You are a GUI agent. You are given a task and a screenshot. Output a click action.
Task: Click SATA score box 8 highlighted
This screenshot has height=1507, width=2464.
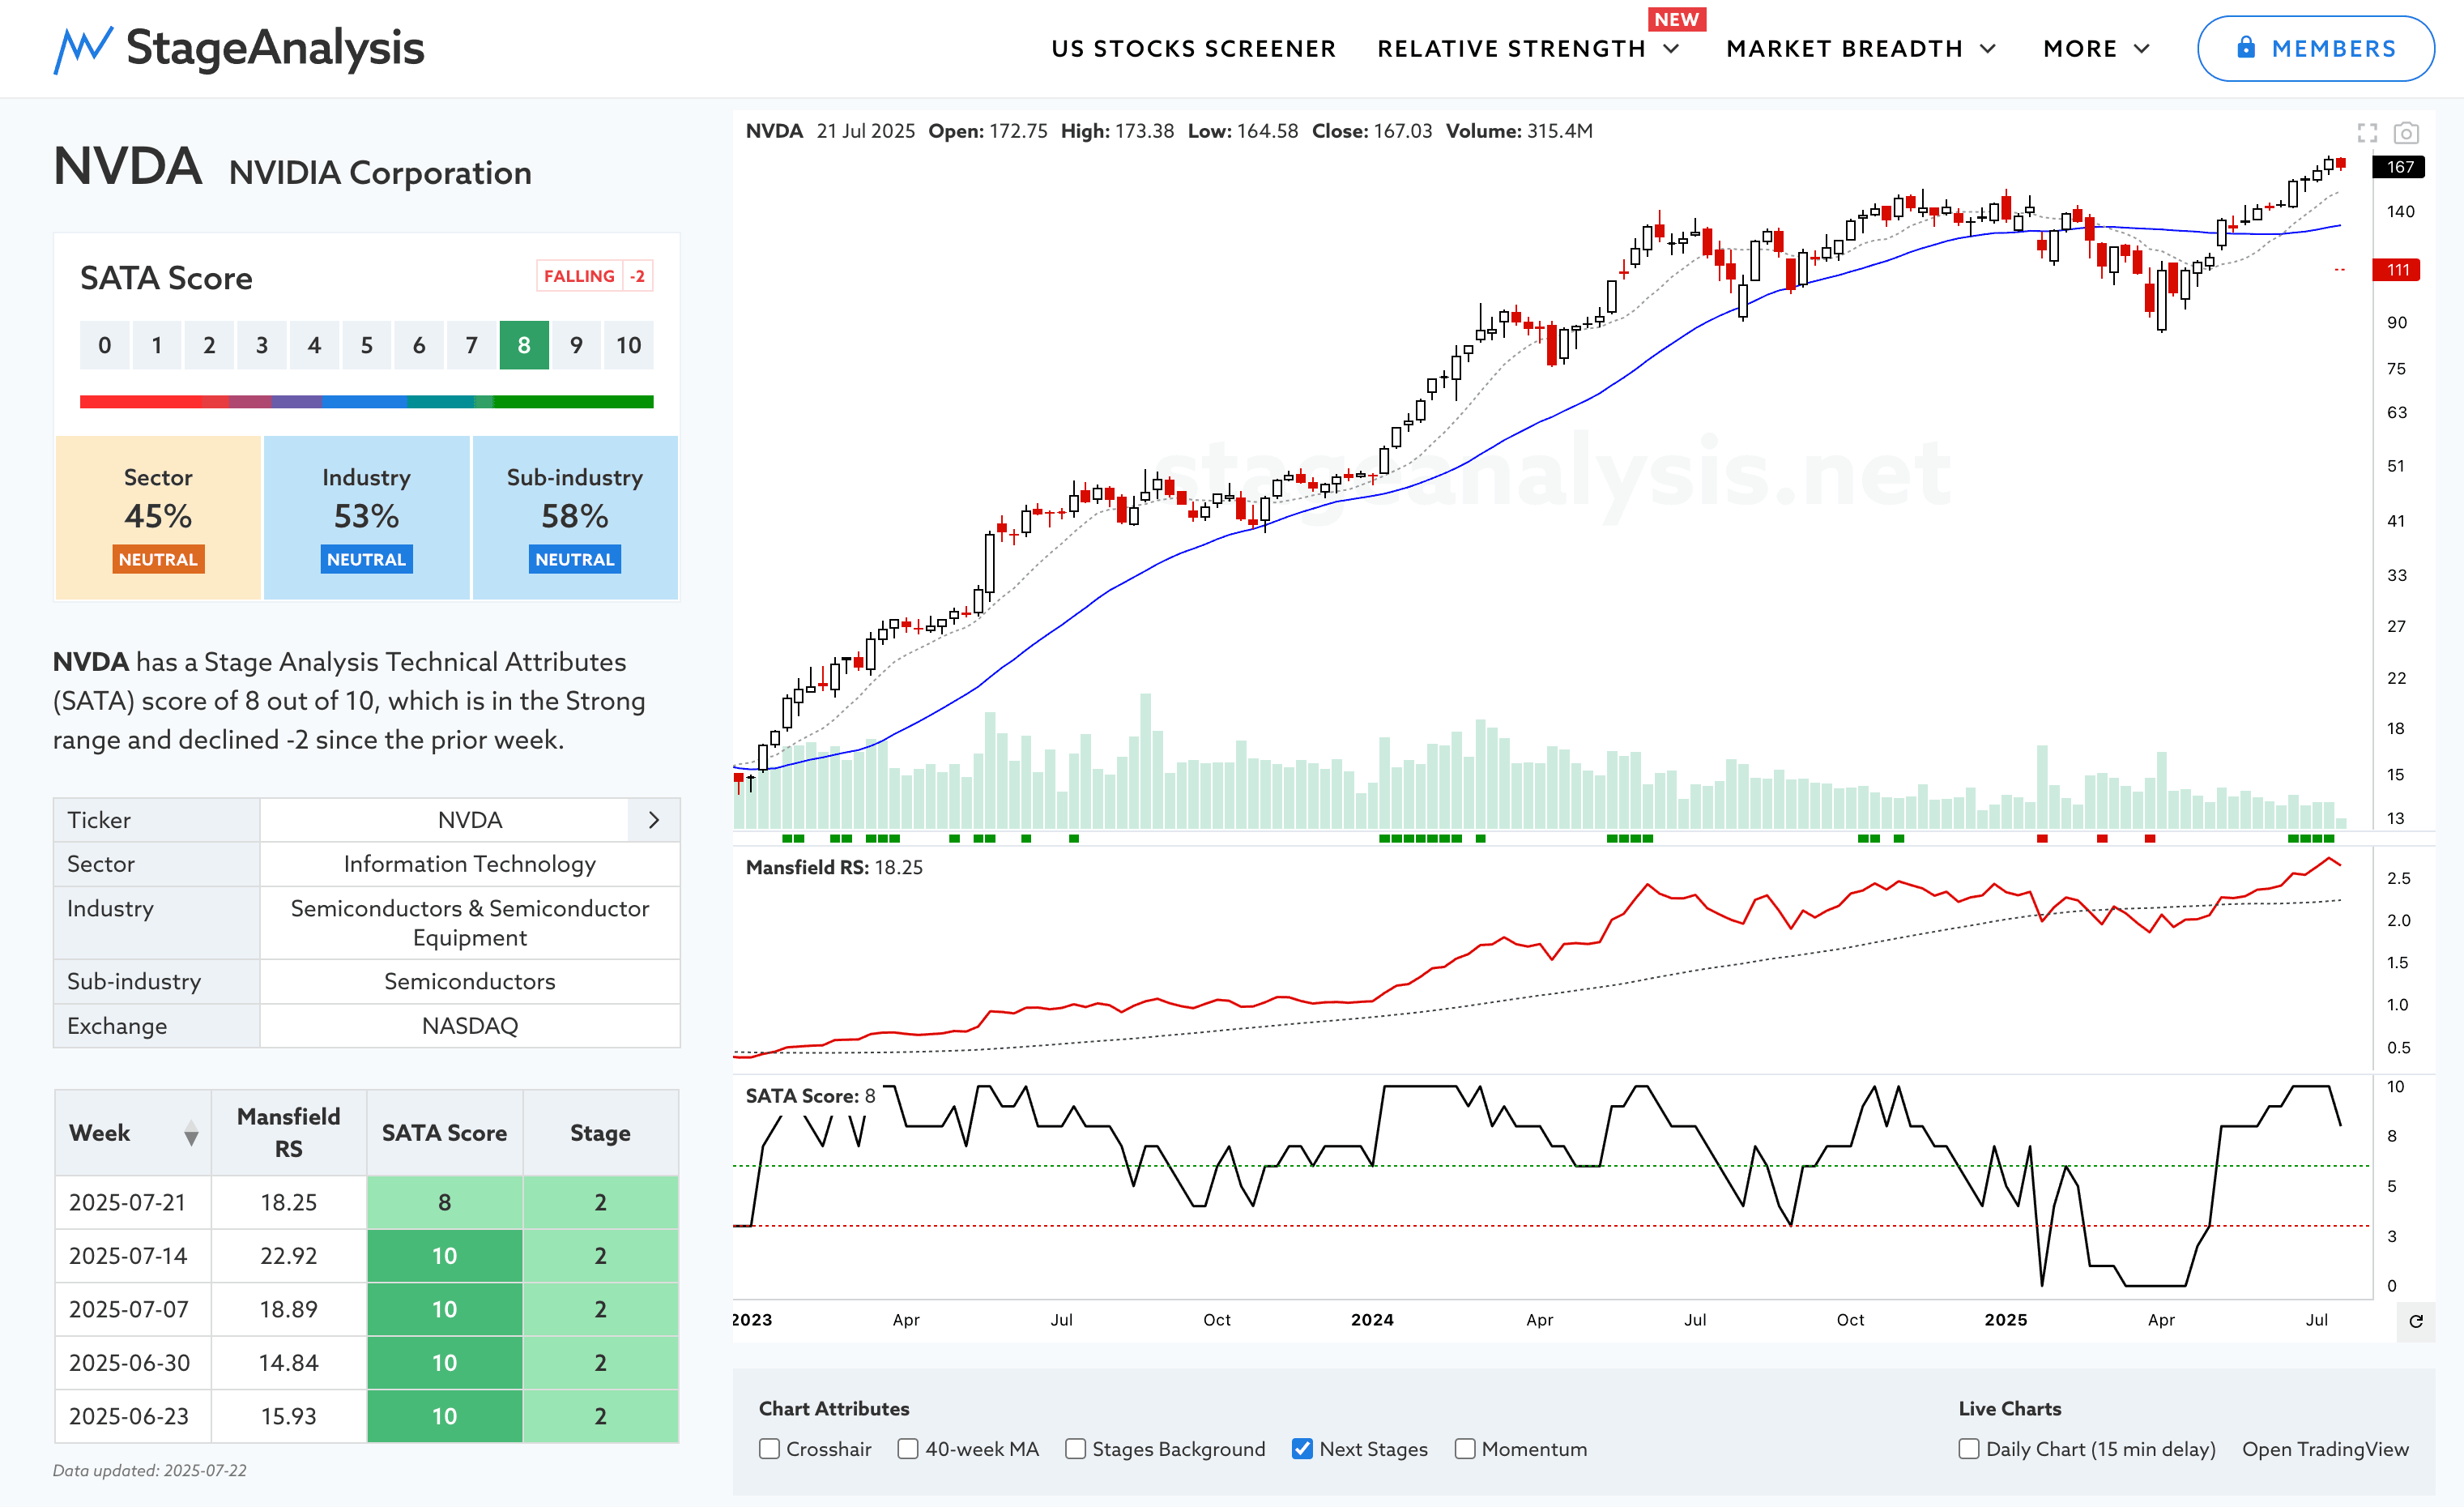pos(524,345)
